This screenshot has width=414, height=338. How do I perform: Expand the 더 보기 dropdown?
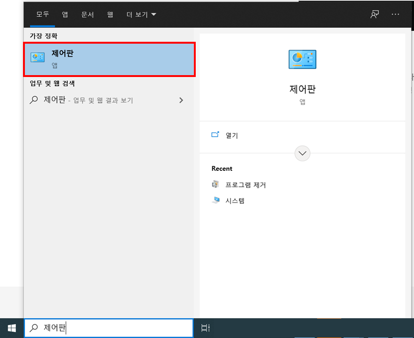click(141, 15)
